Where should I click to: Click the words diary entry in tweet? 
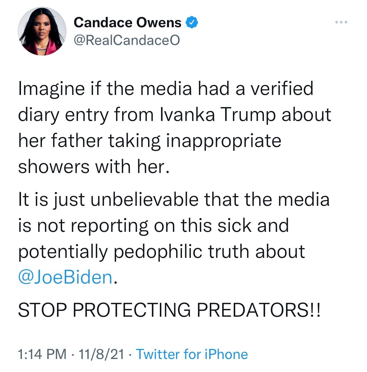(x=63, y=115)
